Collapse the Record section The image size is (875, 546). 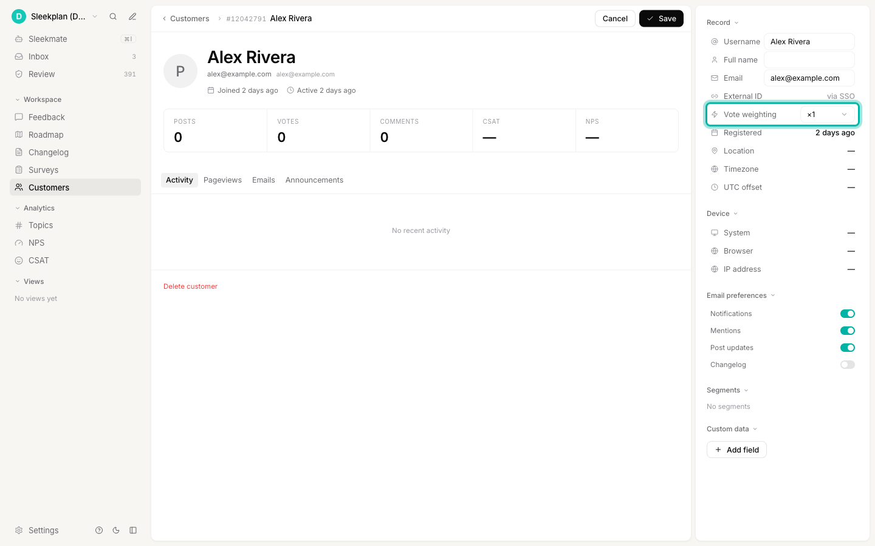tap(723, 22)
